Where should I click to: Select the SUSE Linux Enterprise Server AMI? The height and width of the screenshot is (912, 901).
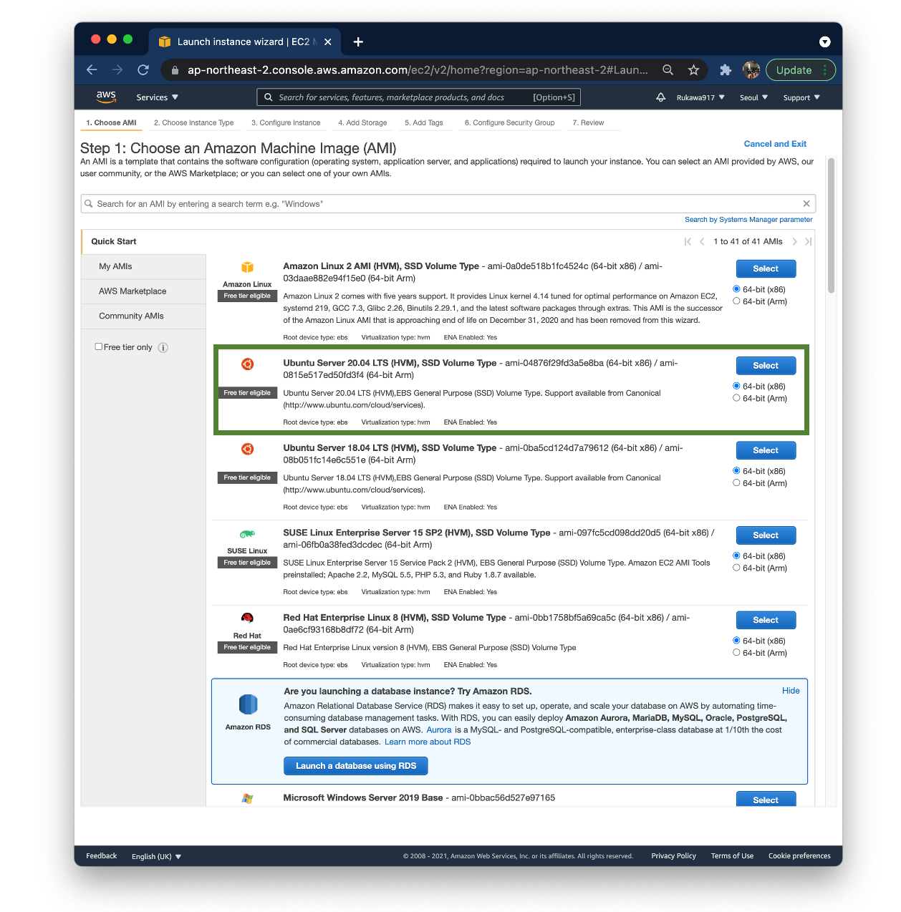[766, 535]
